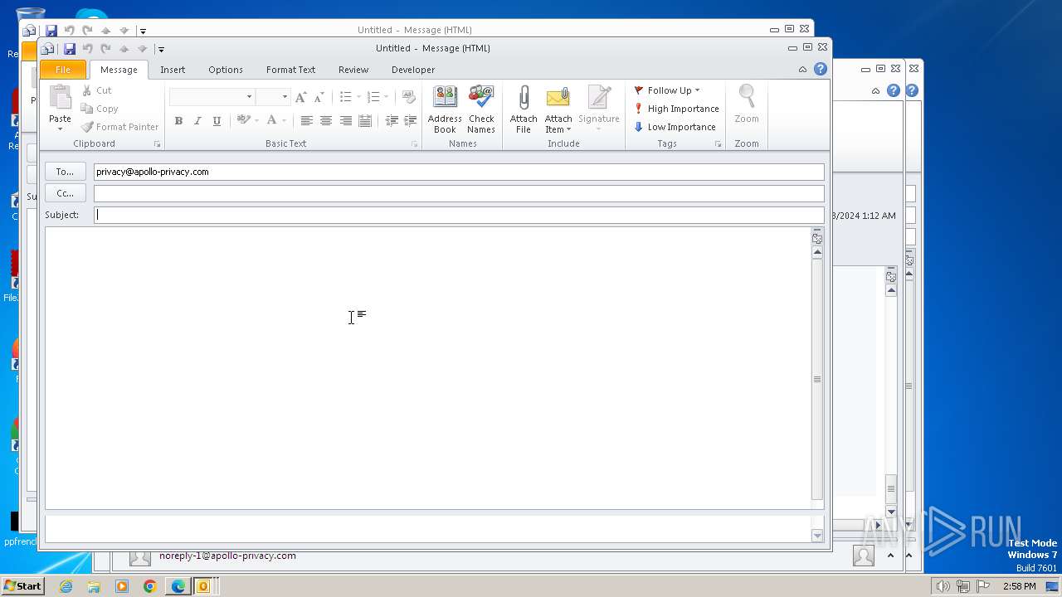Screen dimensions: 1062x597
Task: Click the Grow Font icon
Action: [300, 97]
